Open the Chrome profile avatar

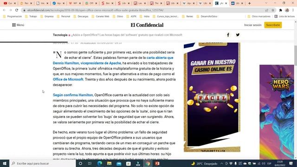(287, 10)
